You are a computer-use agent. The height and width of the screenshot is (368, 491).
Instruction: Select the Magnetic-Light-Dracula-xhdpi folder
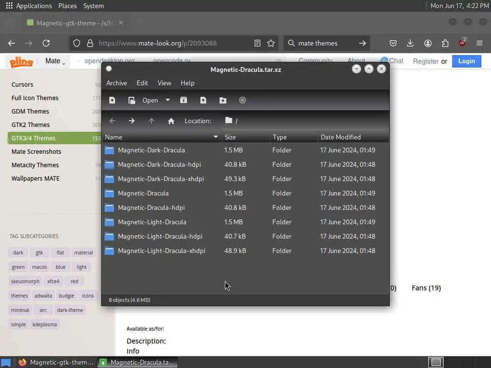(245, 251)
